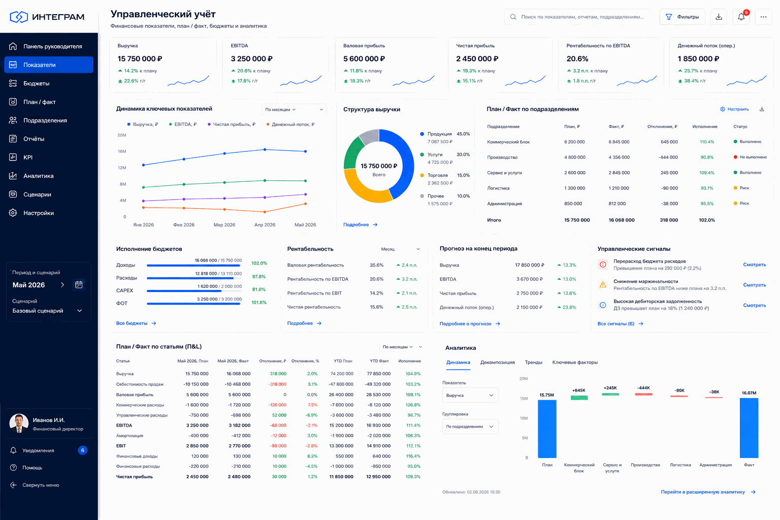Open Подробнее о прогнозе link
Screen dimensions: 780x520
pos(470,323)
